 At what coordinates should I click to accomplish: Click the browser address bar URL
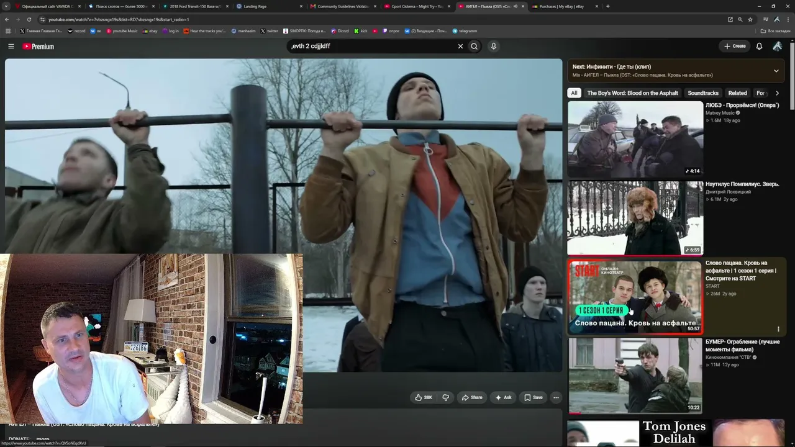(x=119, y=19)
